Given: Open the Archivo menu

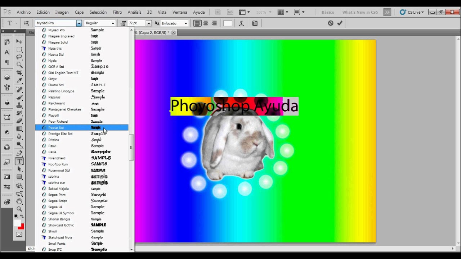Looking at the screenshot, I should (x=24, y=12).
